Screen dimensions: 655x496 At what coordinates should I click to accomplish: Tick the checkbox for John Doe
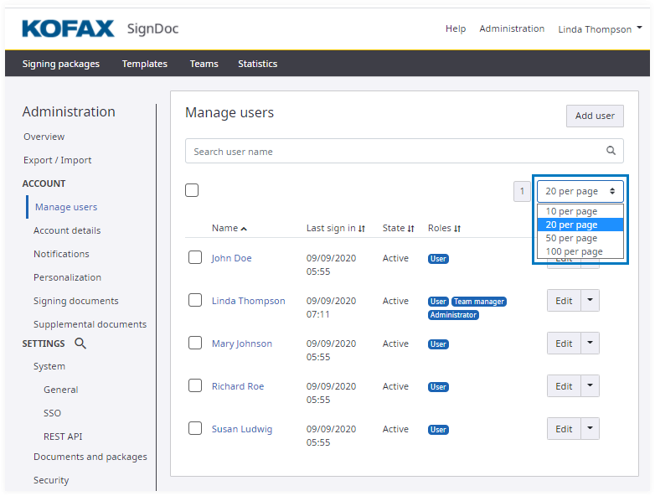194,258
